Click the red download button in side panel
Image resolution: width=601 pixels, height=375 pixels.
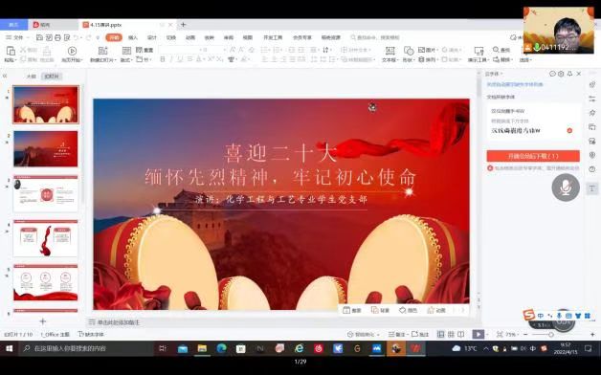[533, 156]
